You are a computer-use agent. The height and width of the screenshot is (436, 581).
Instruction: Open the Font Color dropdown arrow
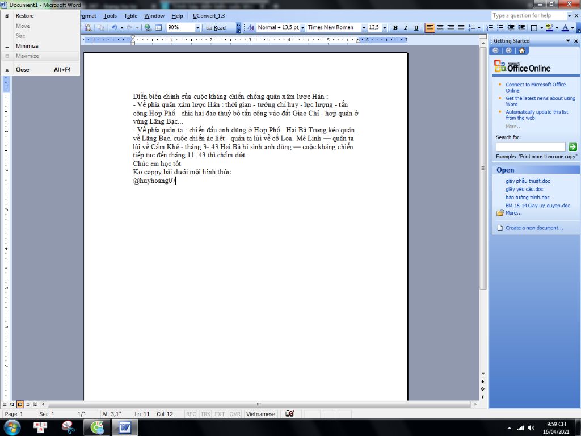point(572,27)
